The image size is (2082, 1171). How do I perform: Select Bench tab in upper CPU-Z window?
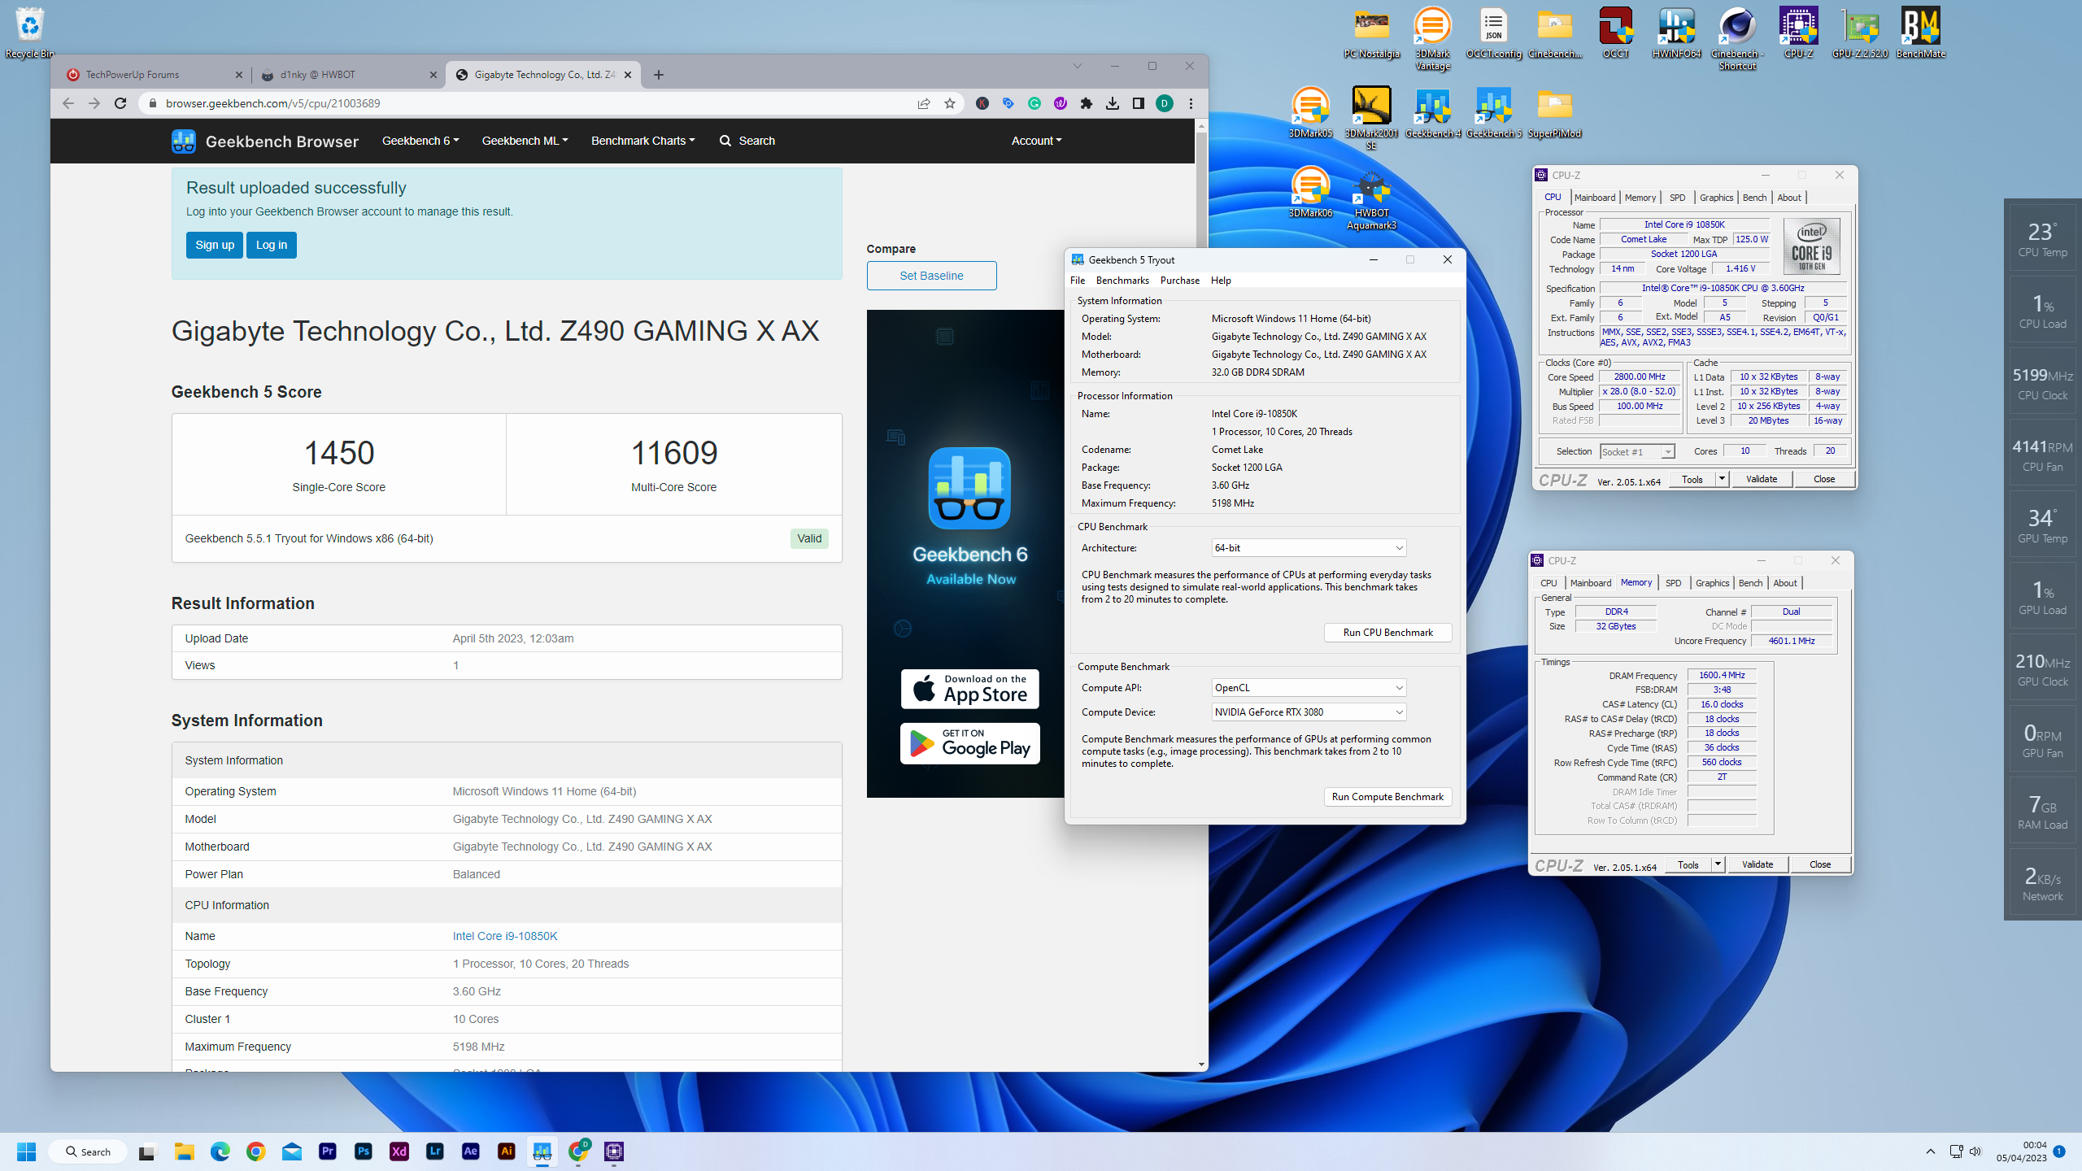coord(1754,198)
